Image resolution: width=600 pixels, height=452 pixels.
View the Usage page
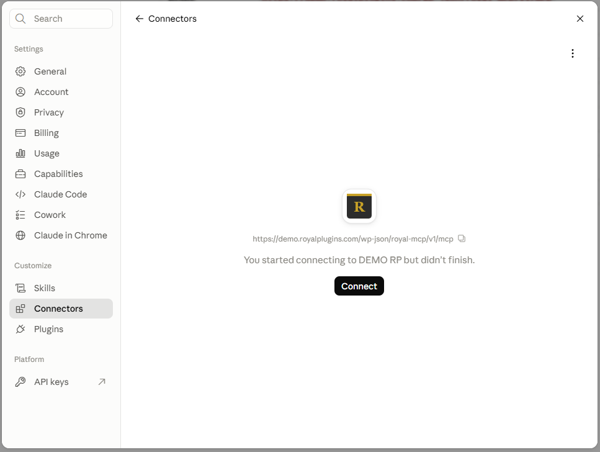tap(61, 153)
